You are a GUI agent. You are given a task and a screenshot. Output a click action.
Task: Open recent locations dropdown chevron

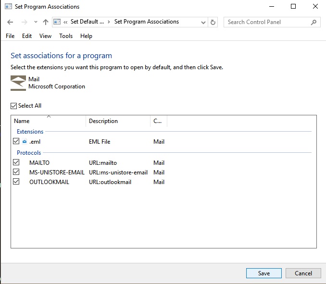(x=36, y=22)
